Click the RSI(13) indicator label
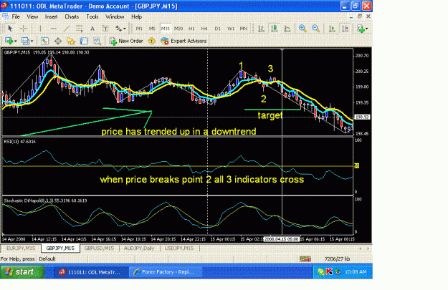448x290 pixels. click(20, 142)
